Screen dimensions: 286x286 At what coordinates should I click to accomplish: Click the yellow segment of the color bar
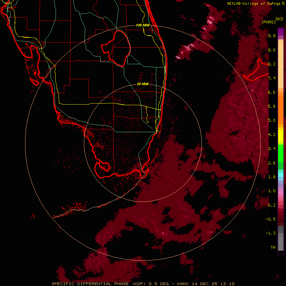(281, 136)
